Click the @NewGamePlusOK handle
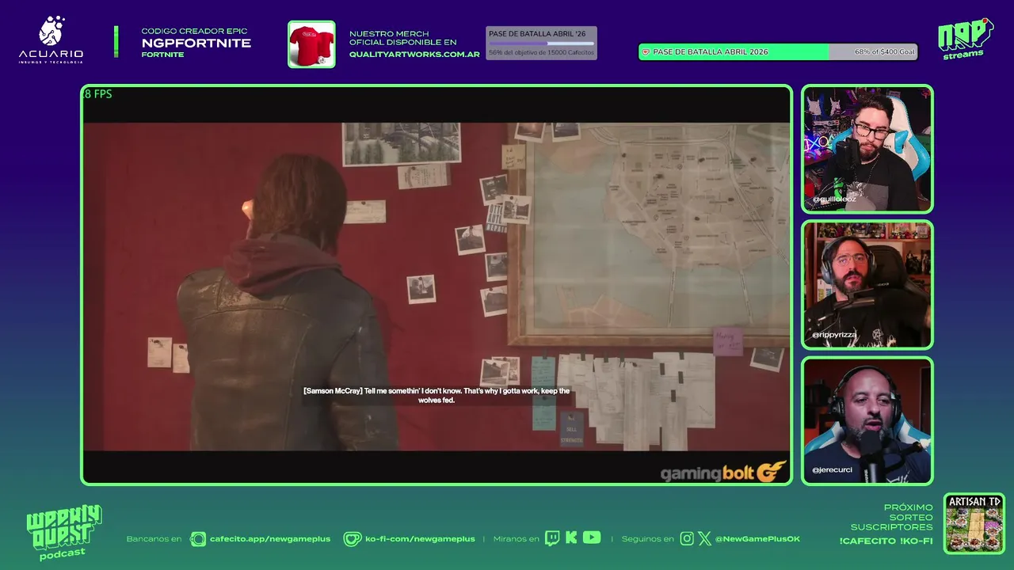Viewport: 1014px width, 570px height. coord(757,539)
